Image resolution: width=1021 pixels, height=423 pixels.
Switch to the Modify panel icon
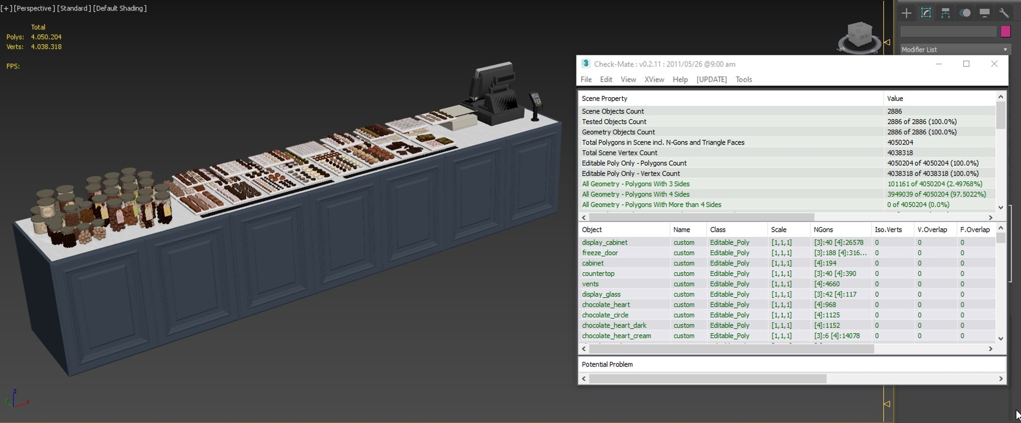[x=926, y=13]
